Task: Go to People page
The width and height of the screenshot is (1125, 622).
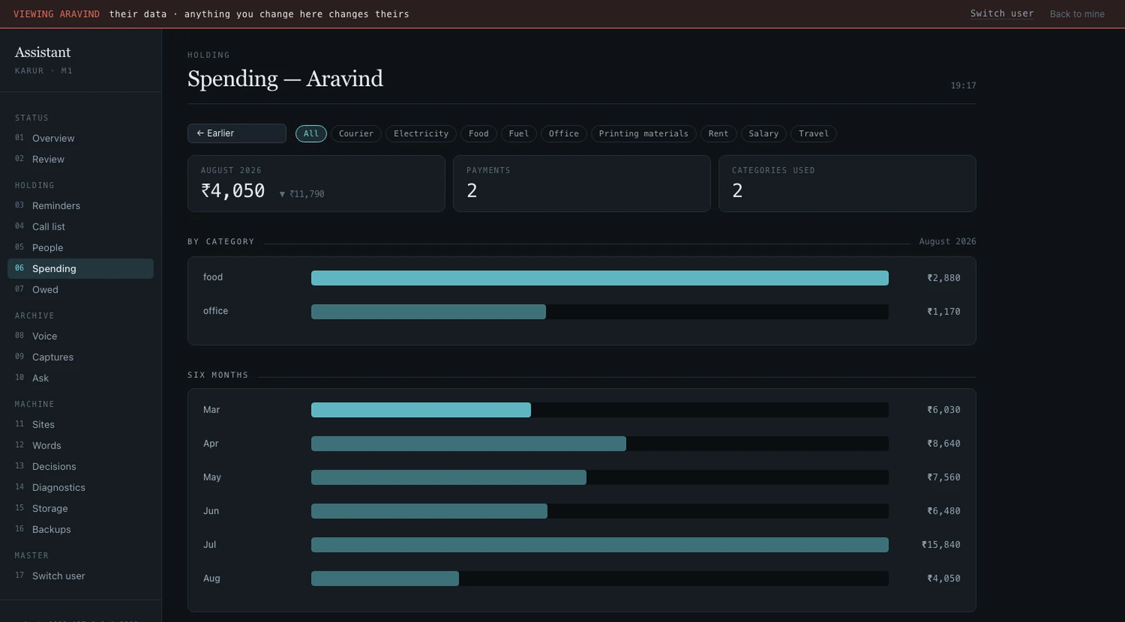Action: pyautogui.click(x=81, y=247)
